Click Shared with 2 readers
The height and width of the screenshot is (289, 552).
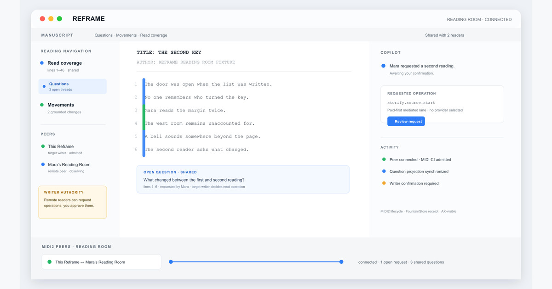445,35
